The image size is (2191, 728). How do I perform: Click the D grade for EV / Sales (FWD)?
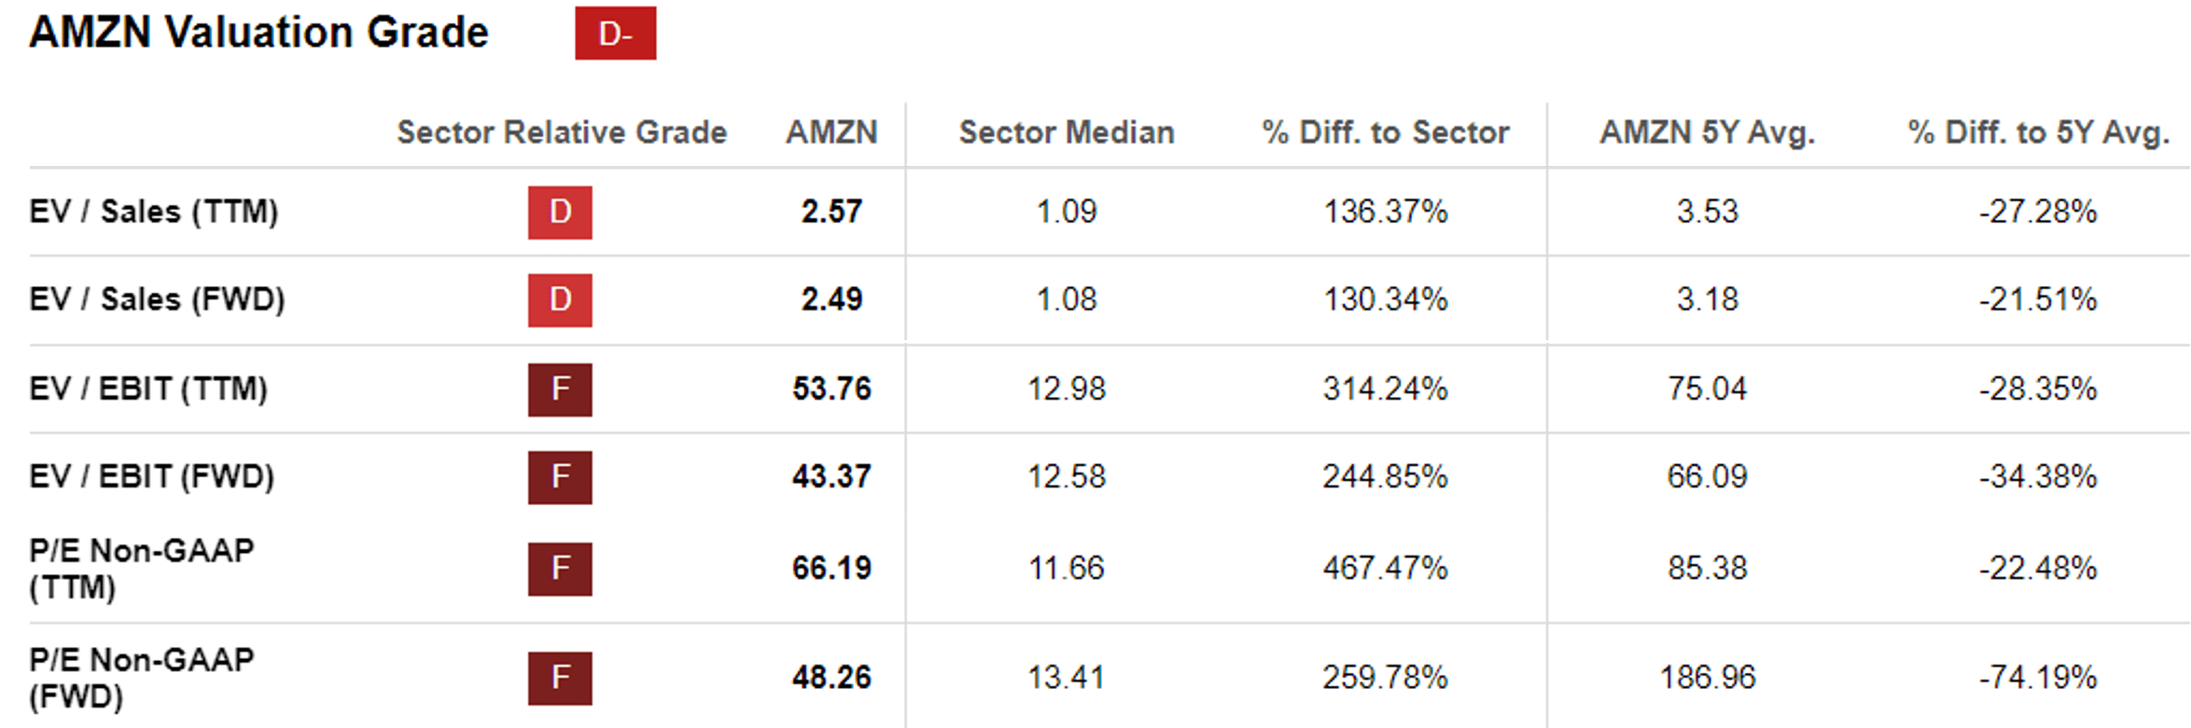click(560, 300)
